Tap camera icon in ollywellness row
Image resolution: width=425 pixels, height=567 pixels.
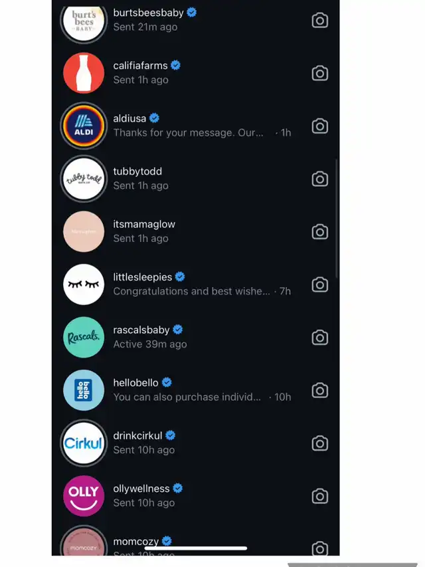tap(320, 496)
